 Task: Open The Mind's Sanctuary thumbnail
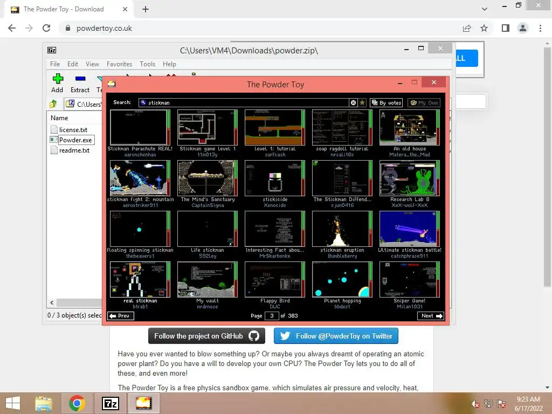[x=208, y=178]
